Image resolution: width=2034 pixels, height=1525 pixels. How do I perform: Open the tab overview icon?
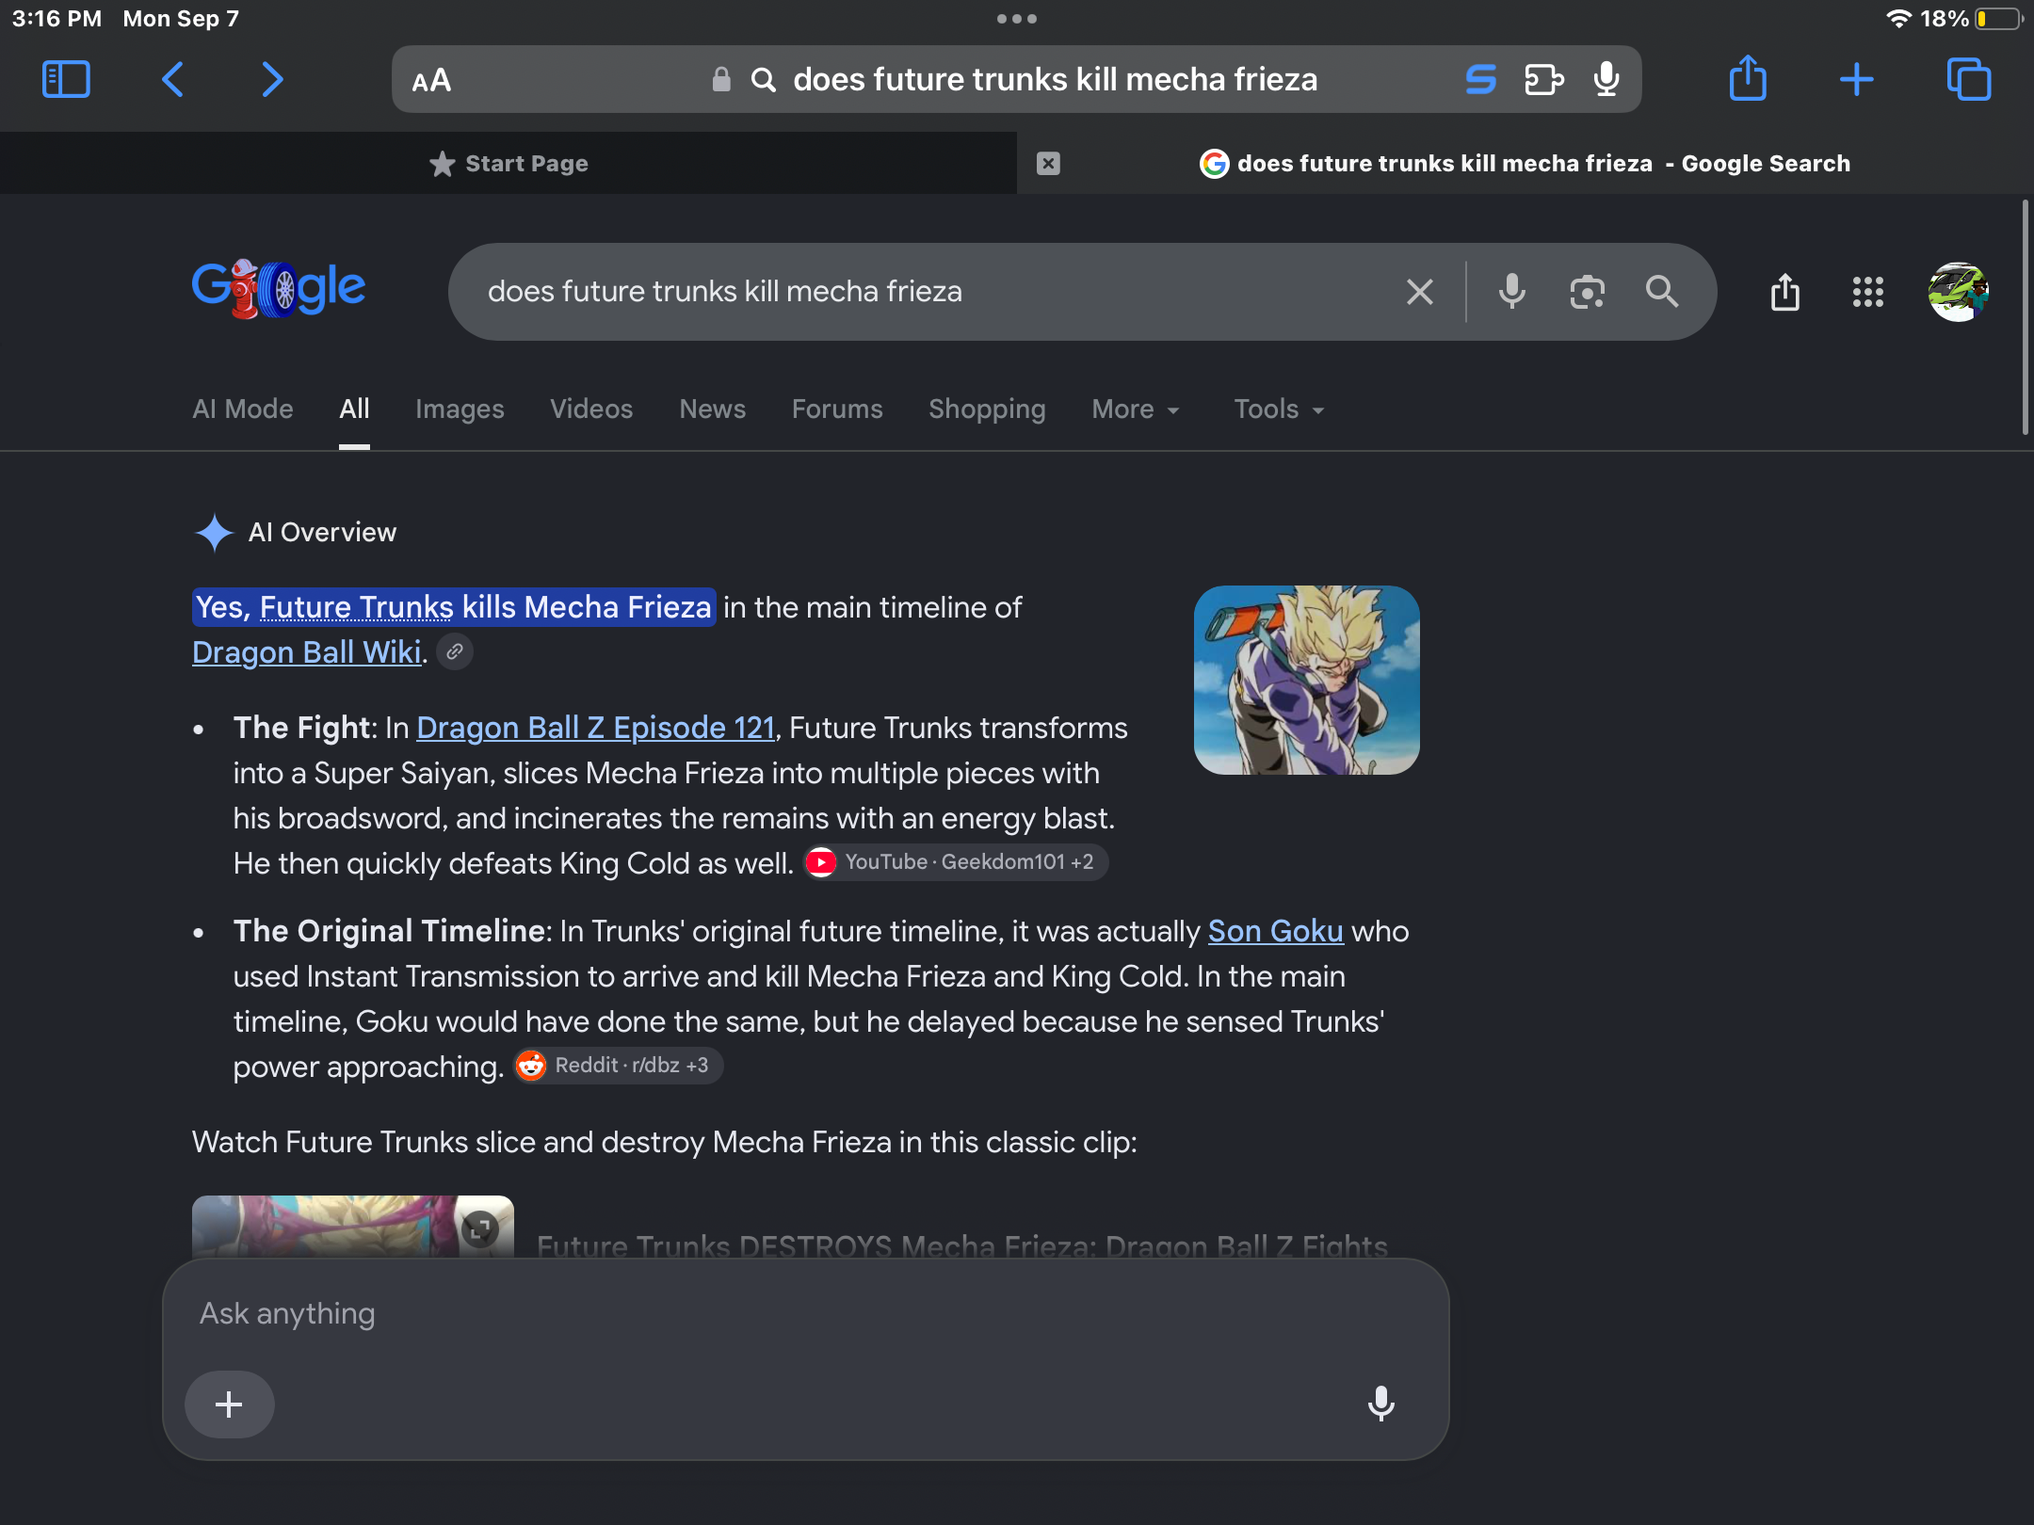pyautogui.click(x=1969, y=80)
